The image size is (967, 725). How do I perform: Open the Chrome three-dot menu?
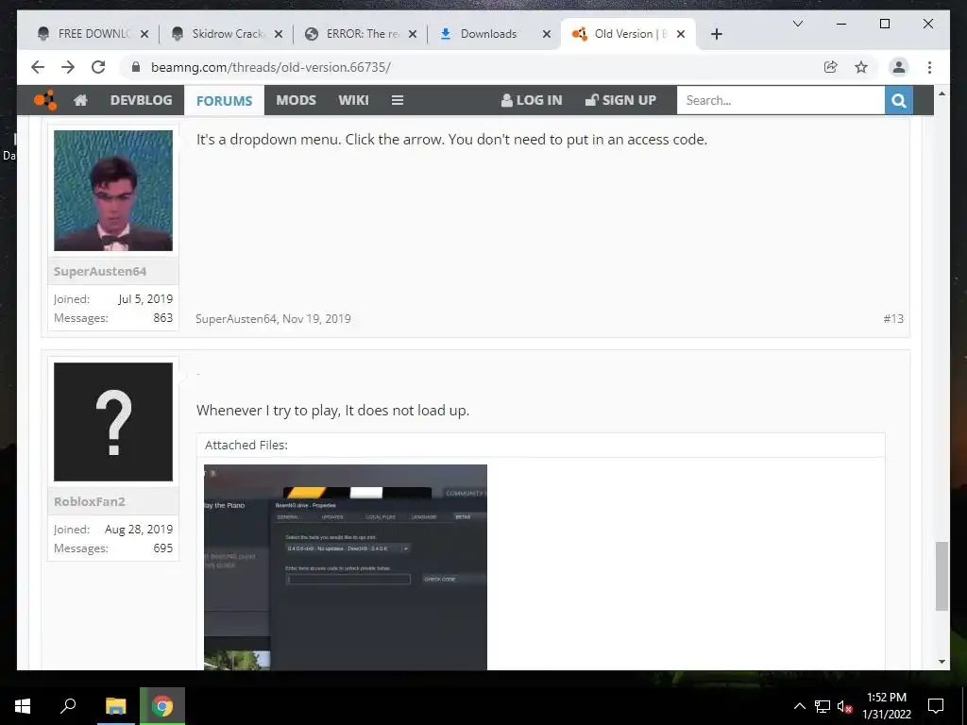click(x=929, y=67)
